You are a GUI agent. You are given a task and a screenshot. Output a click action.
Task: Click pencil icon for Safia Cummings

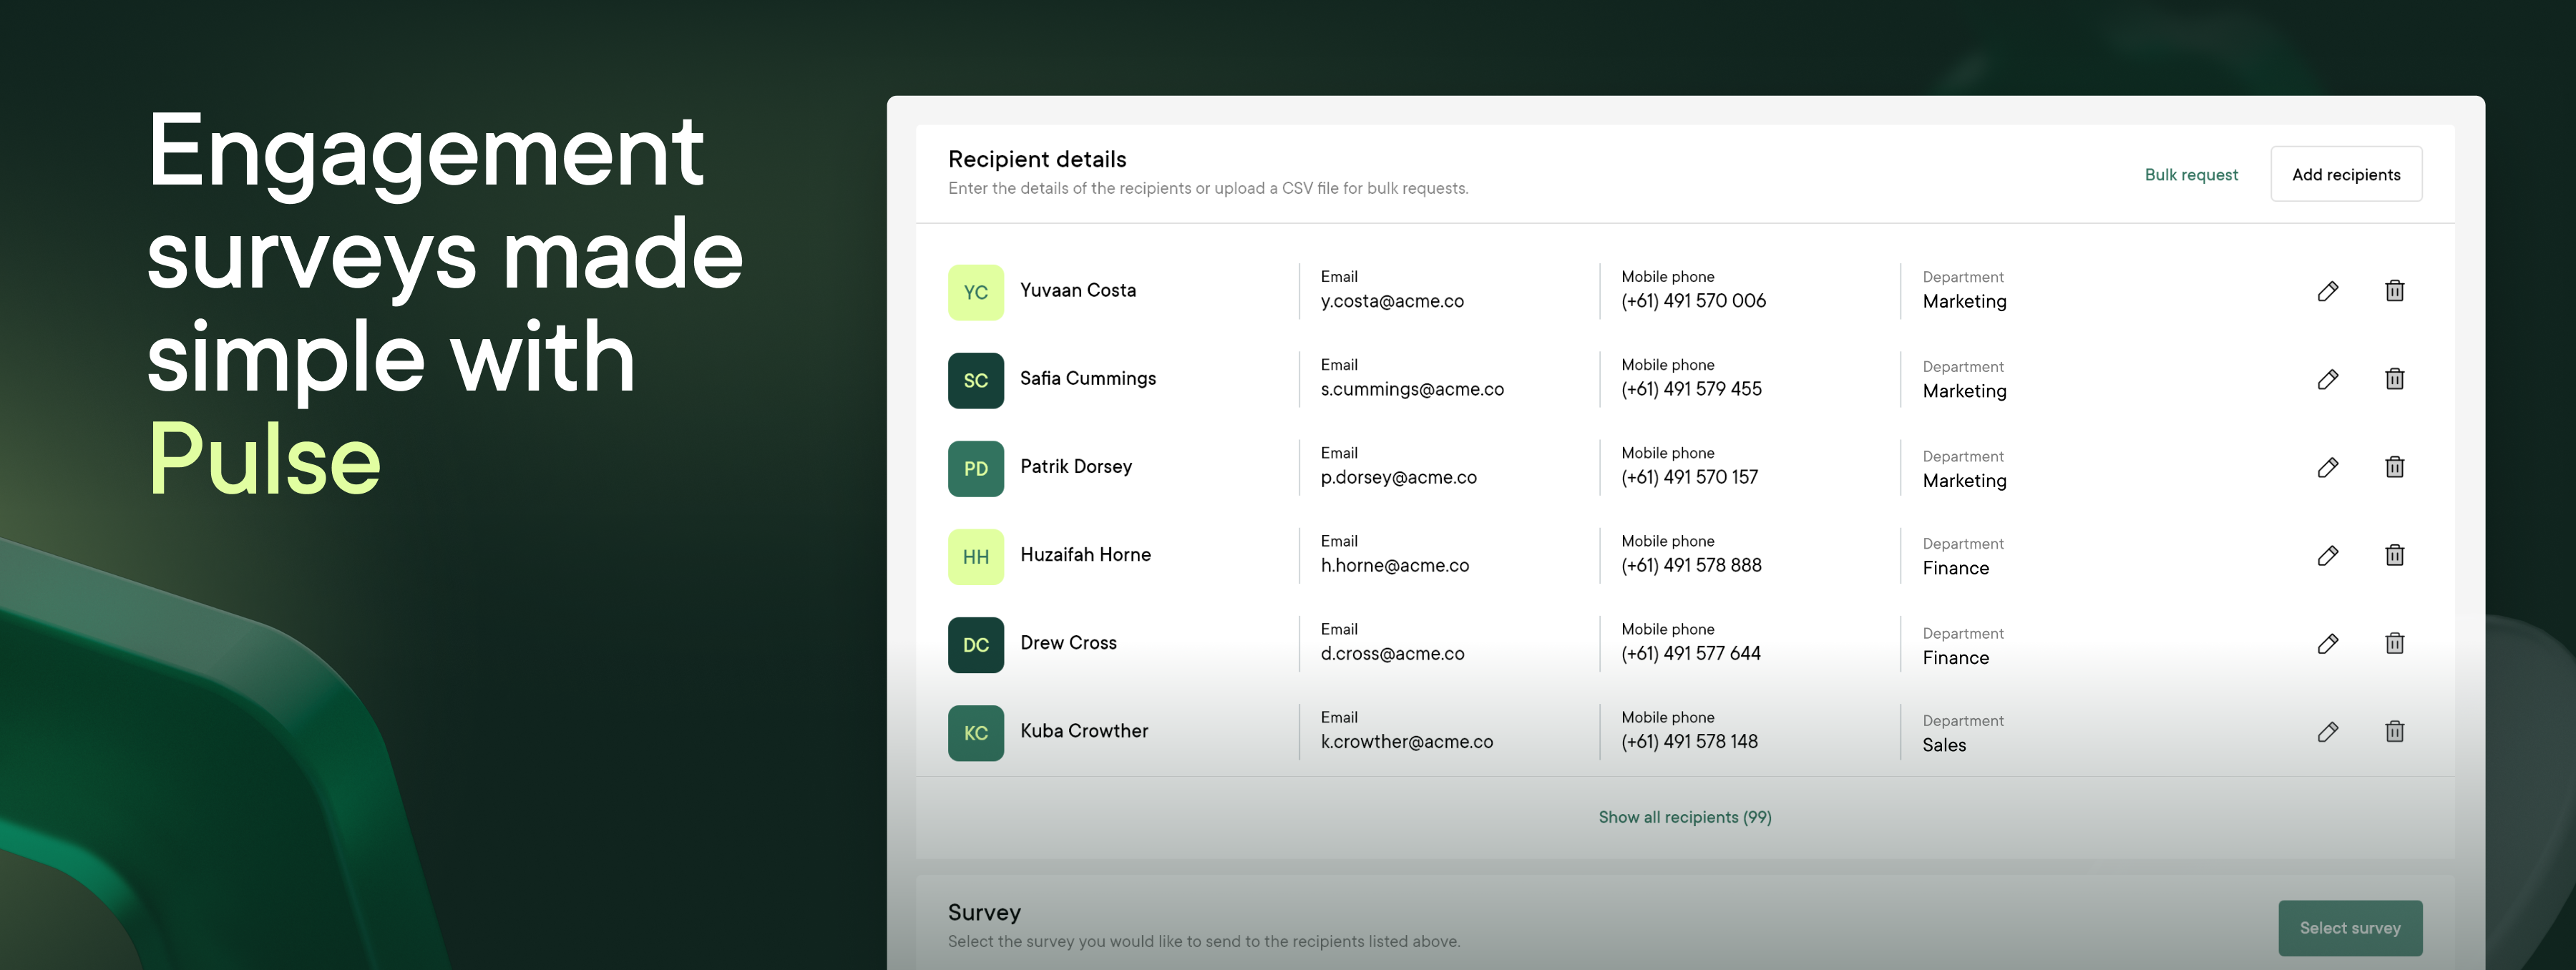click(2327, 379)
